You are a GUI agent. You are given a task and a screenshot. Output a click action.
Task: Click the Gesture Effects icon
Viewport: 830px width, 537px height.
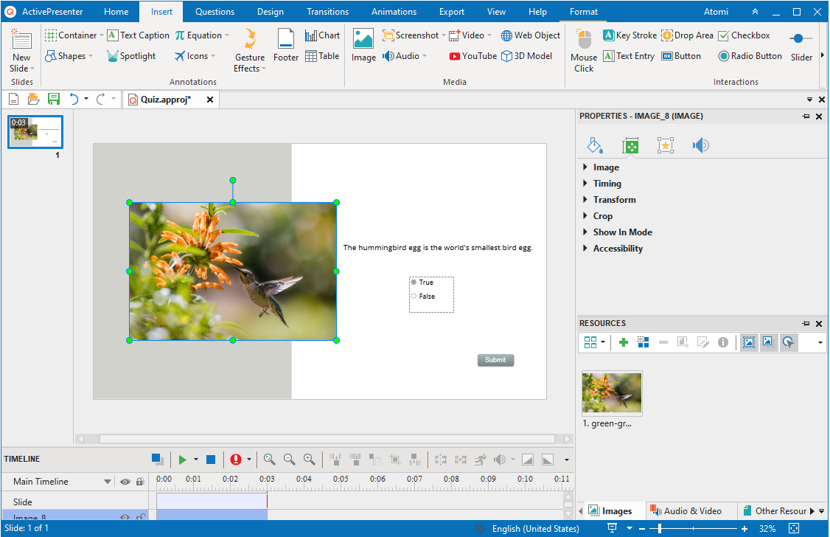tap(250, 39)
